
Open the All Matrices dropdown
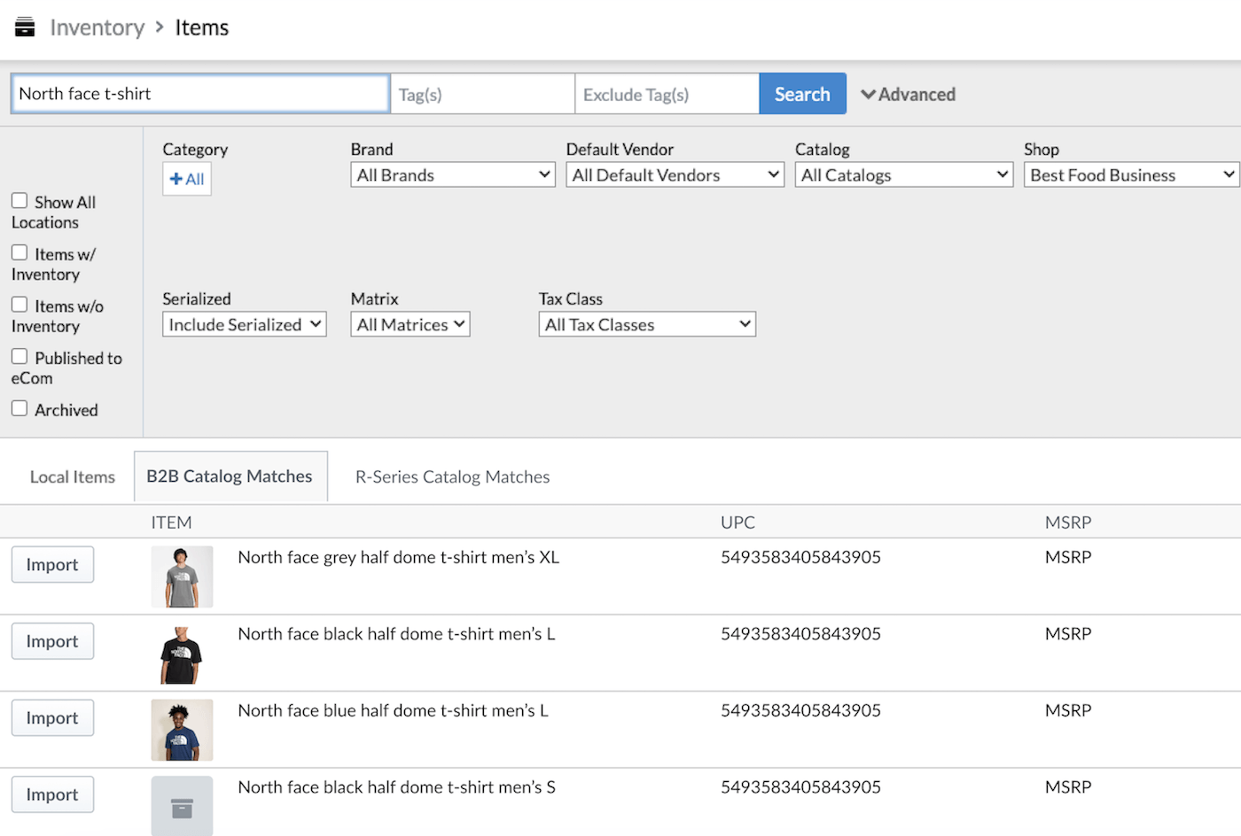pos(410,324)
